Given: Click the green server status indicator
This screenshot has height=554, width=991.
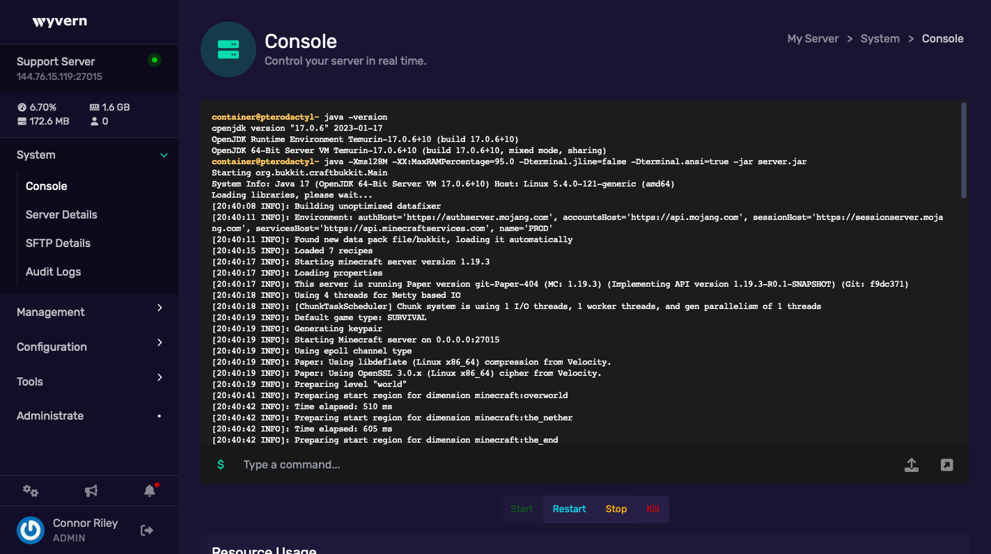Looking at the screenshot, I should (x=155, y=60).
